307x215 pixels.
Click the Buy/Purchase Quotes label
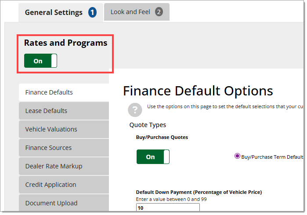coord(162,137)
